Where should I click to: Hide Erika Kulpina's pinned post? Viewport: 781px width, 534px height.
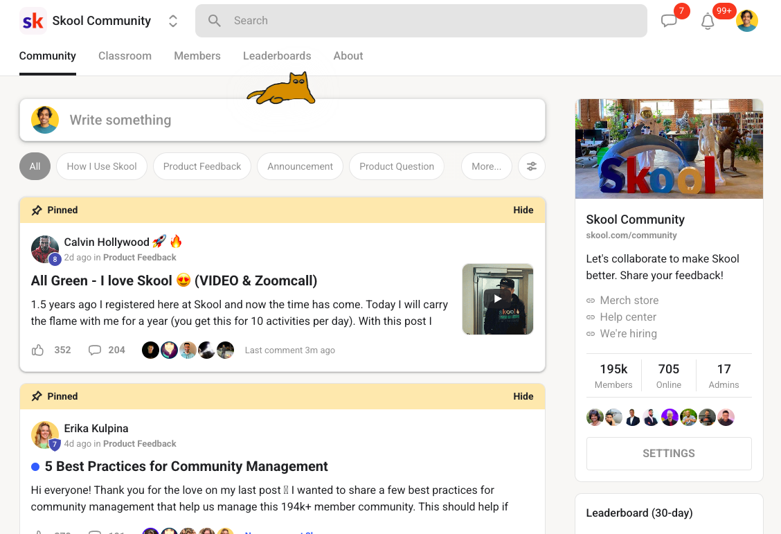(523, 396)
